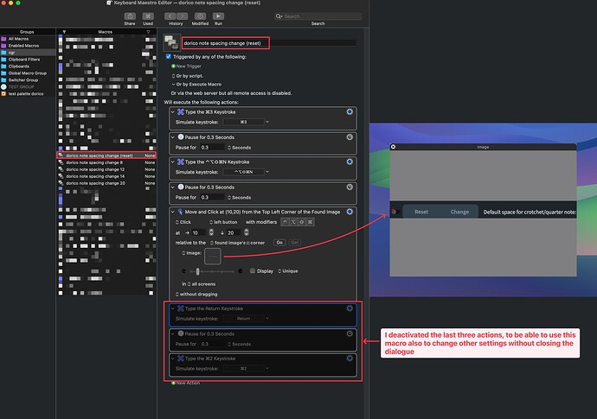The height and width of the screenshot is (419, 597).
Task: Open the 'all screens' popup
Action: tap(201, 284)
